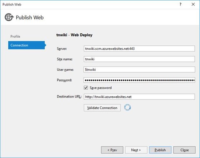Click the 'Destination URL:' label

(69, 97)
